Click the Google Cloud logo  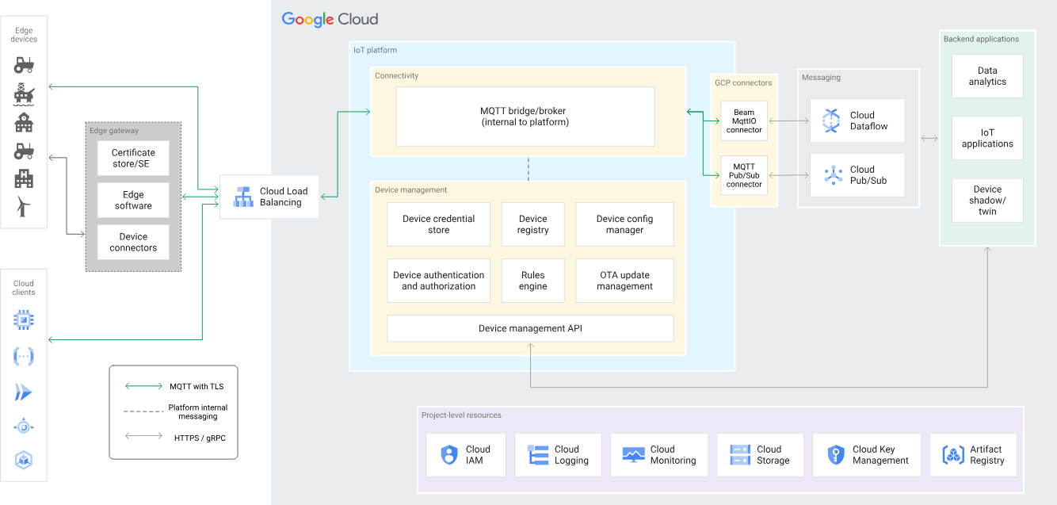click(x=330, y=19)
